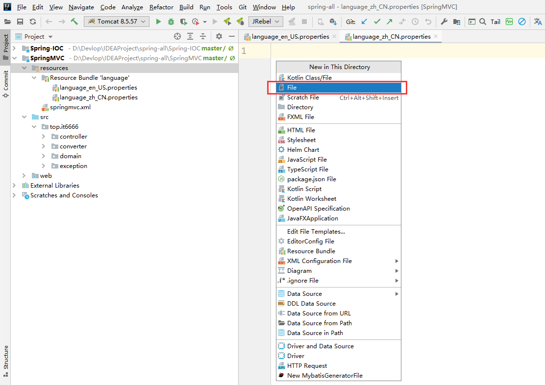
Task: Choose HTTP Request in the popup
Action: (339, 366)
